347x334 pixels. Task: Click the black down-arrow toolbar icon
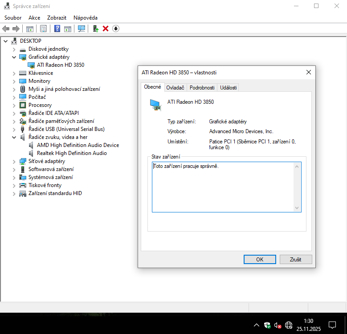tap(116, 29)
